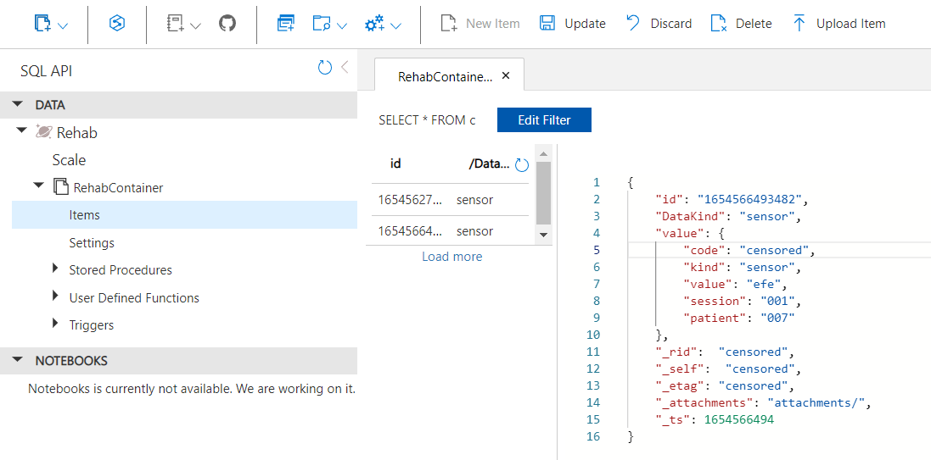This screenshot has height=460, width=931.
Task: Click the _ts value 1654566494
Action: [739, 419]
